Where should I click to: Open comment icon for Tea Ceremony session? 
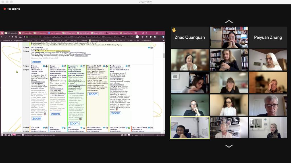pos(126,66)
